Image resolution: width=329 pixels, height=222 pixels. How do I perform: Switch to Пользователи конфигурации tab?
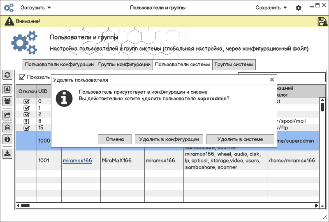(59, 65)
